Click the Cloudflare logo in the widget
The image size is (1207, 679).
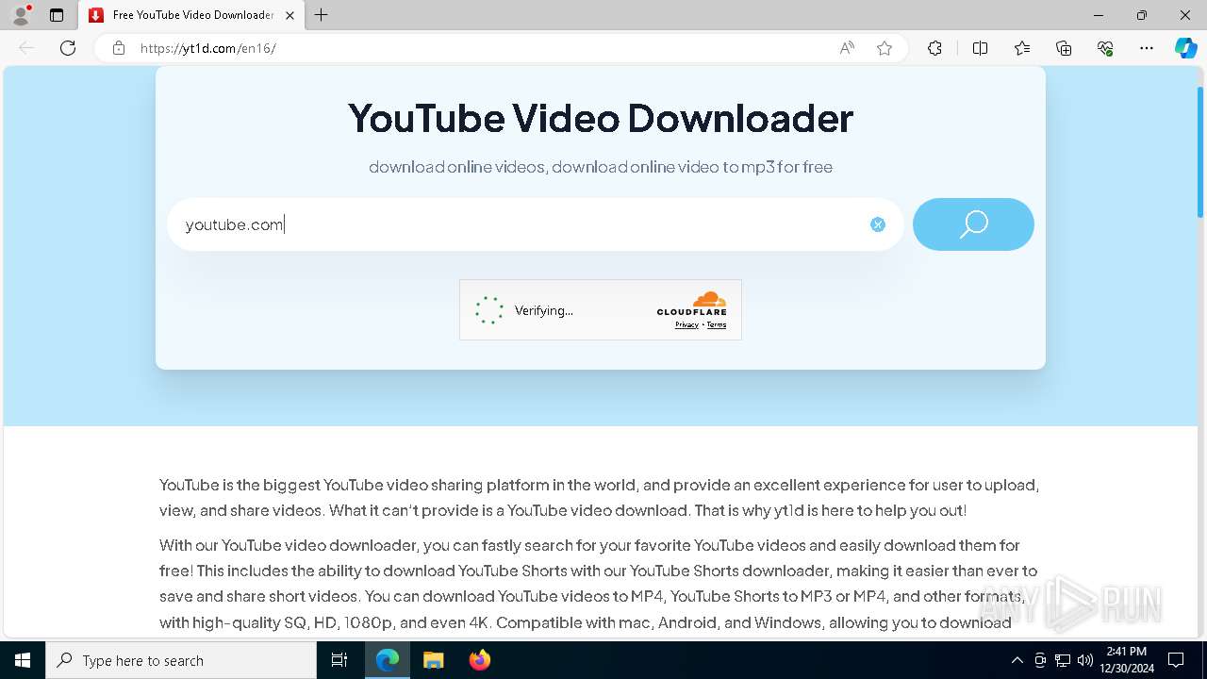tap(692, 304)
